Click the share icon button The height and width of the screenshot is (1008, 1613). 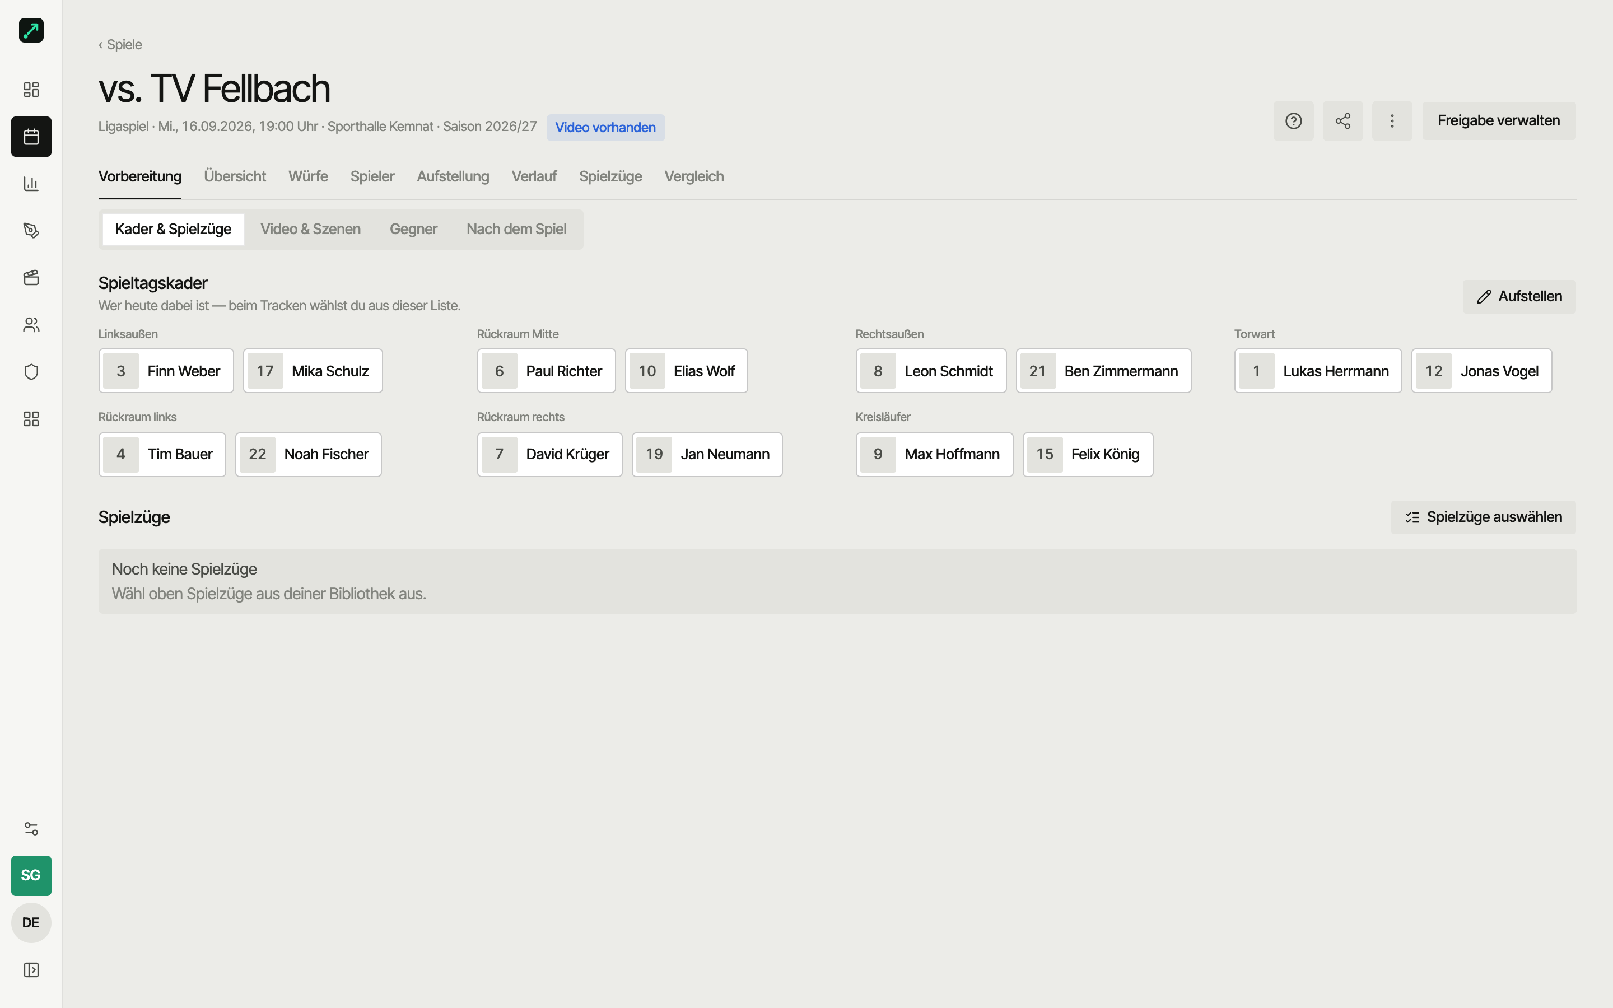click(1342, 120)
